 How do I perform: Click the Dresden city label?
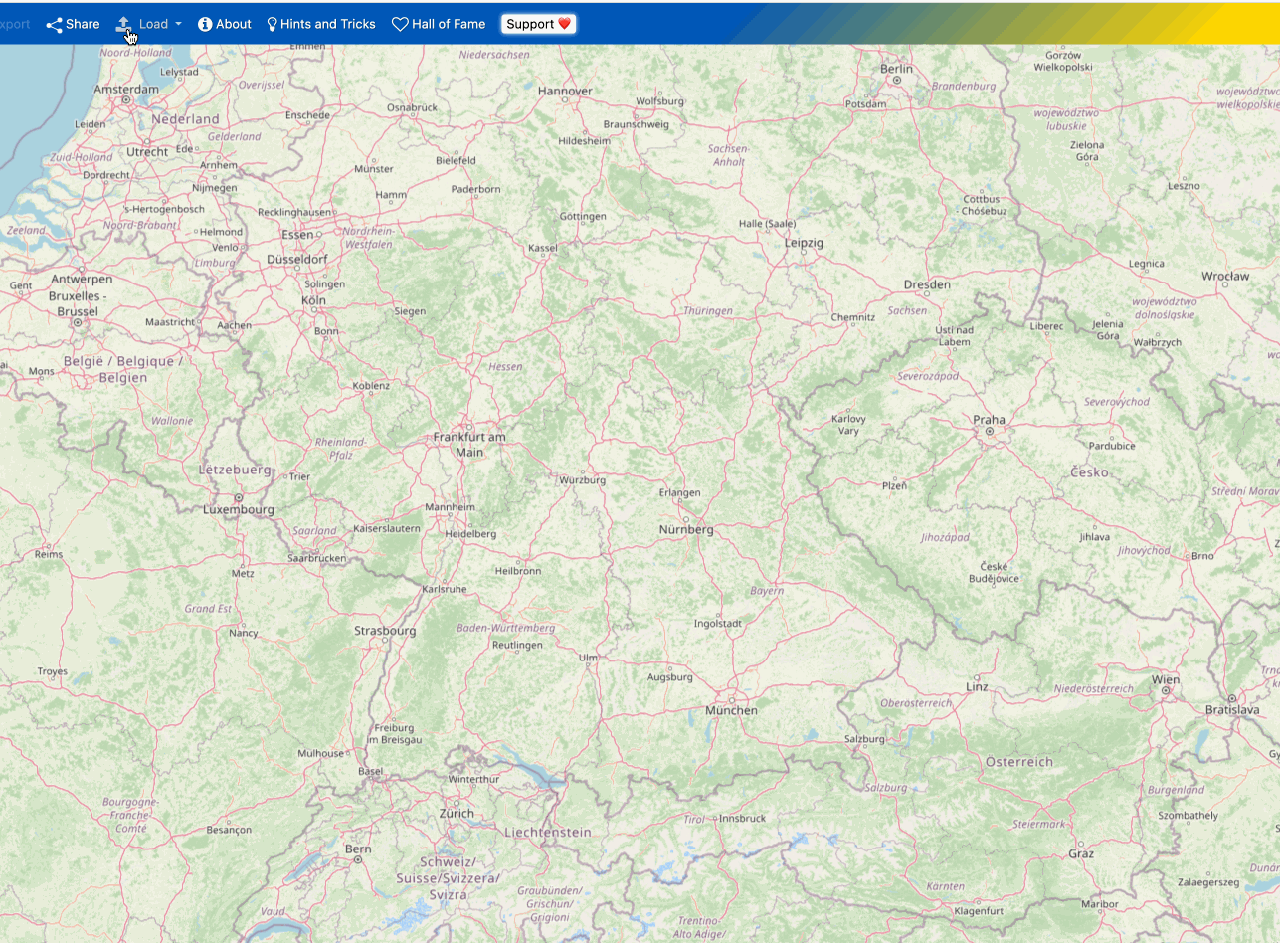(927, 284)
